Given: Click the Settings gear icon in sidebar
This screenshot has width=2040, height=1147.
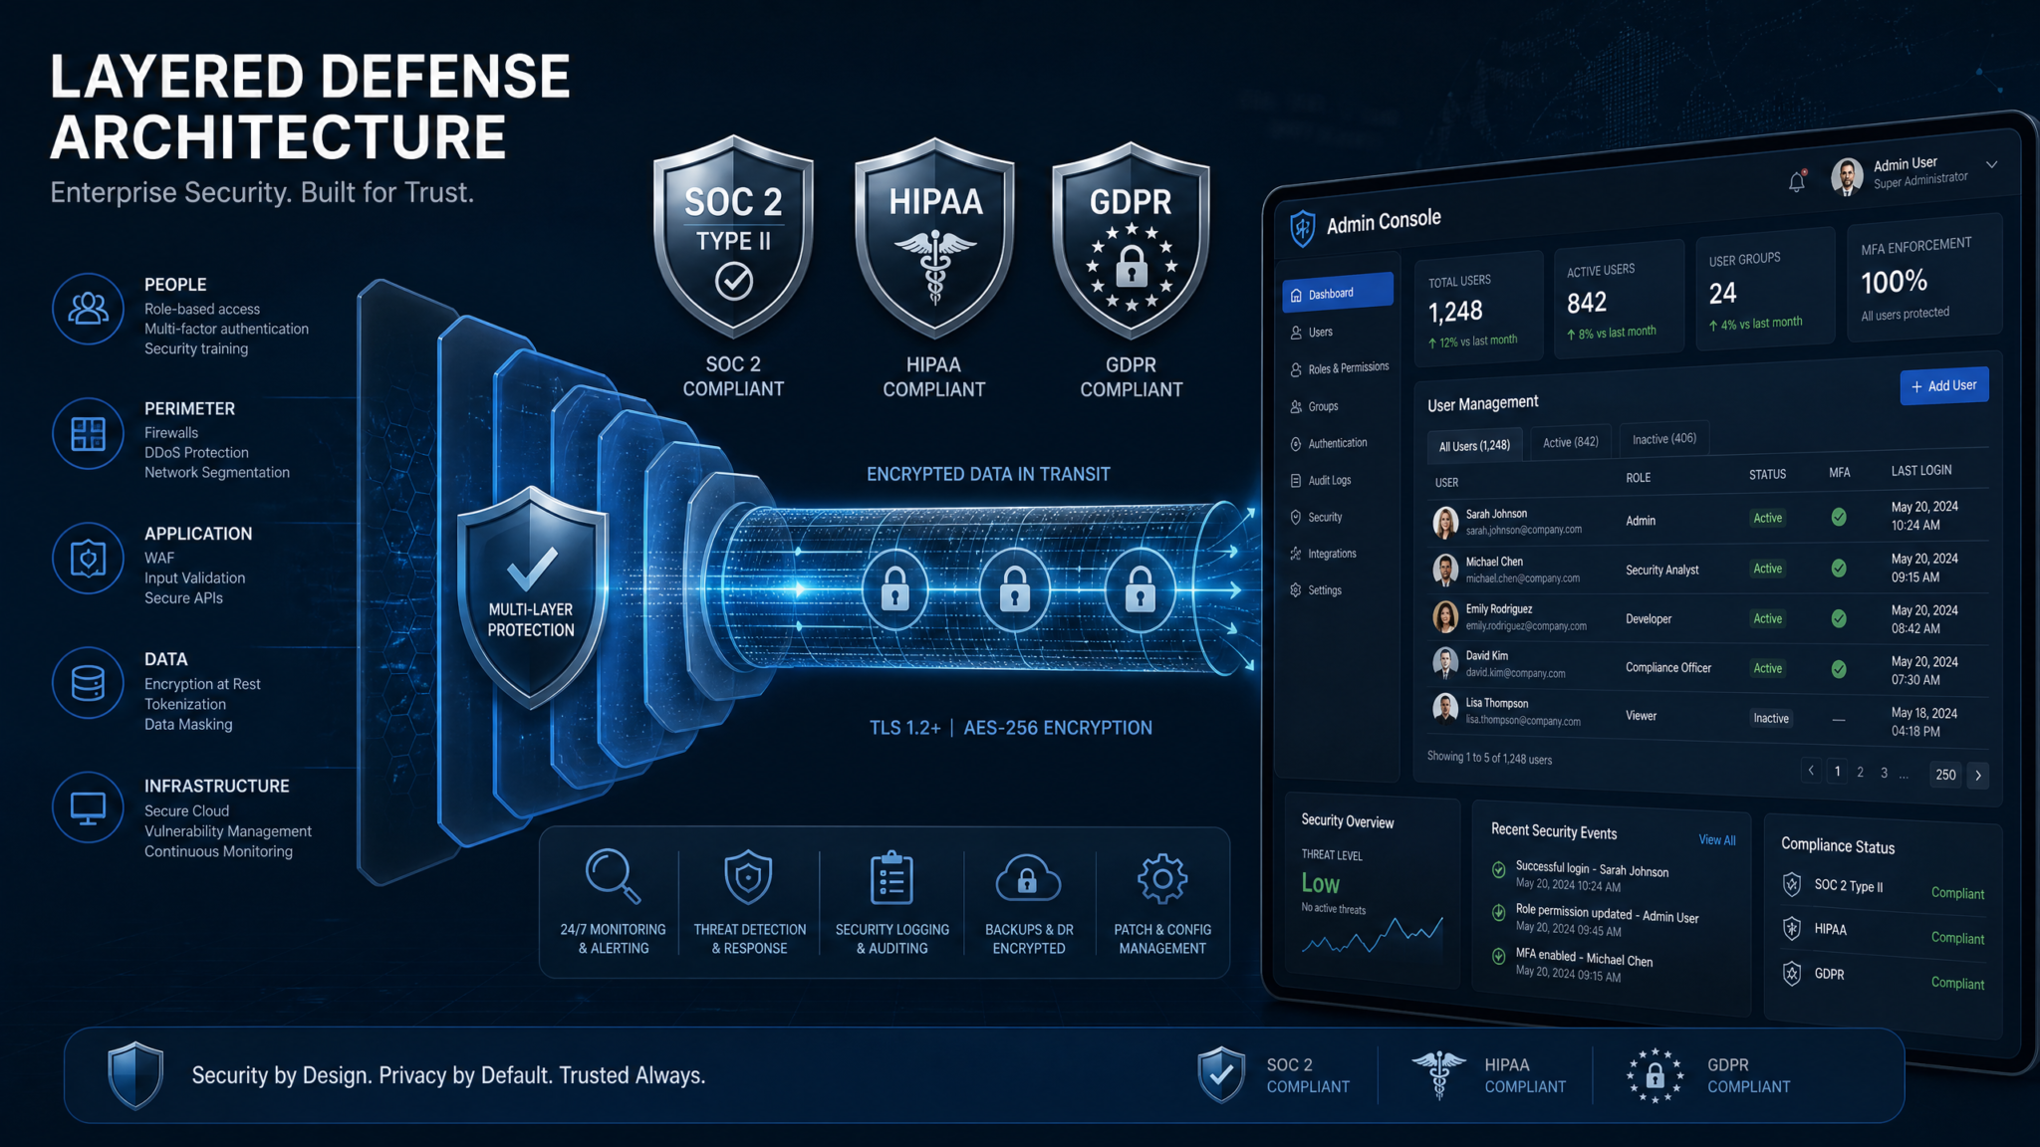Looking at the screenshot, I should pos(1296,590).
